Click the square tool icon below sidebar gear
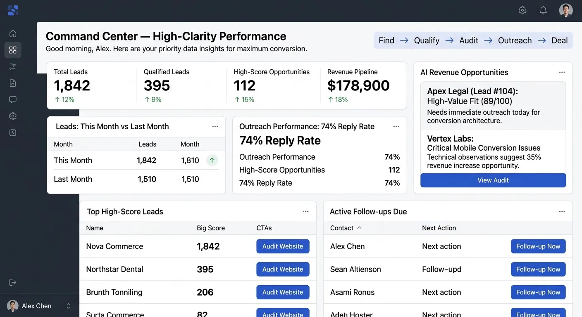 pyautogui.click(x=13, y=132)
